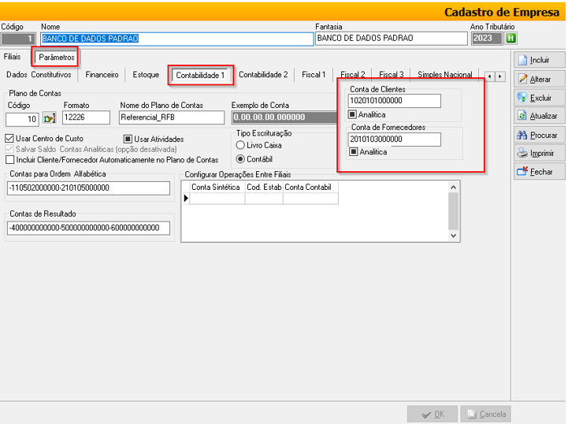Click the Procurar binoculars search button
568x424 pixels.
(534, 136)
